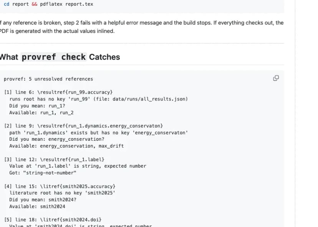318x227 pixels.
Task: Click the paragraph starting 'any reference is broken, step 2 fails'
Action: 142,27
